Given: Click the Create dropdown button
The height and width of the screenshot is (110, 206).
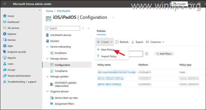Looking at the screenshot, I should 105,42.
